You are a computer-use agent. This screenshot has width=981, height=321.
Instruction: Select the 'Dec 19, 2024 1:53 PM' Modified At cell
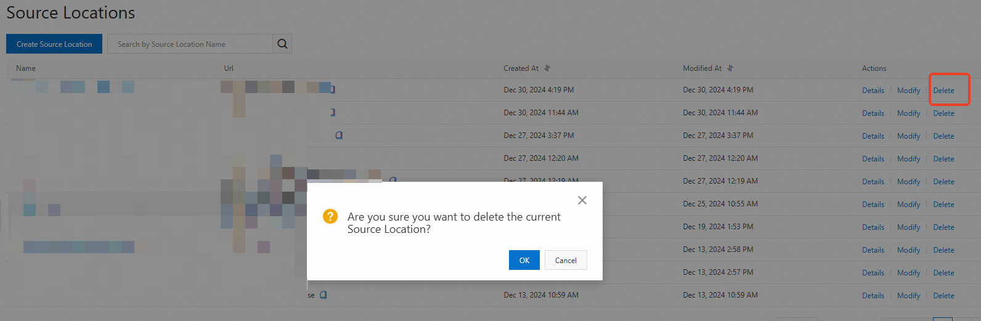(x=718, y=227)
